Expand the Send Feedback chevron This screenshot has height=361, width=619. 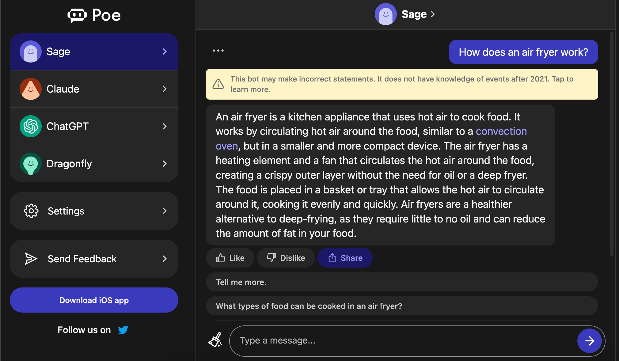165,259
